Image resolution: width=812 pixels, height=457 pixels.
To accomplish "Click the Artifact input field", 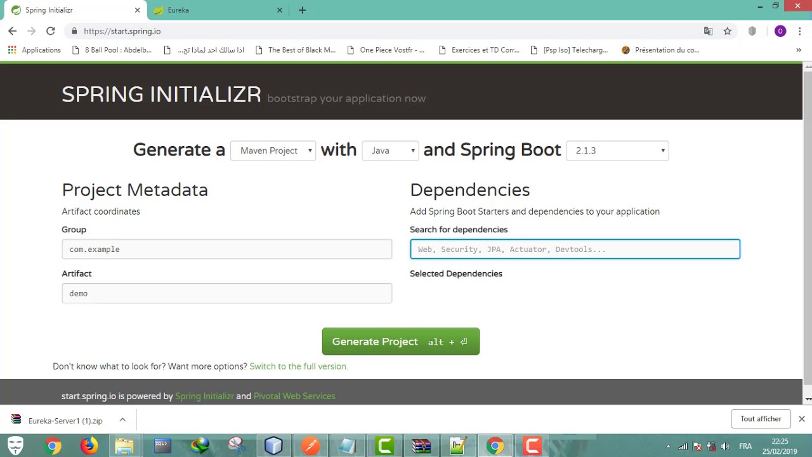I will [226, 293].
